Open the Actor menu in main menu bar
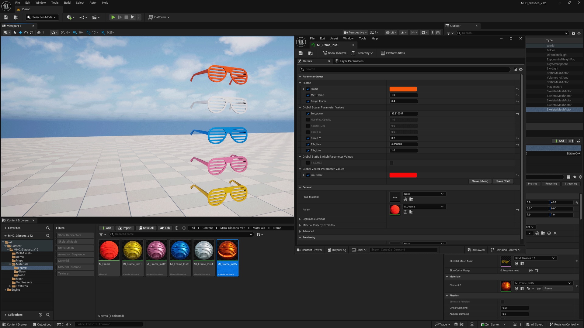Image resolution: width=584 pixels, height=328 pixels. [x=93, y=3]
